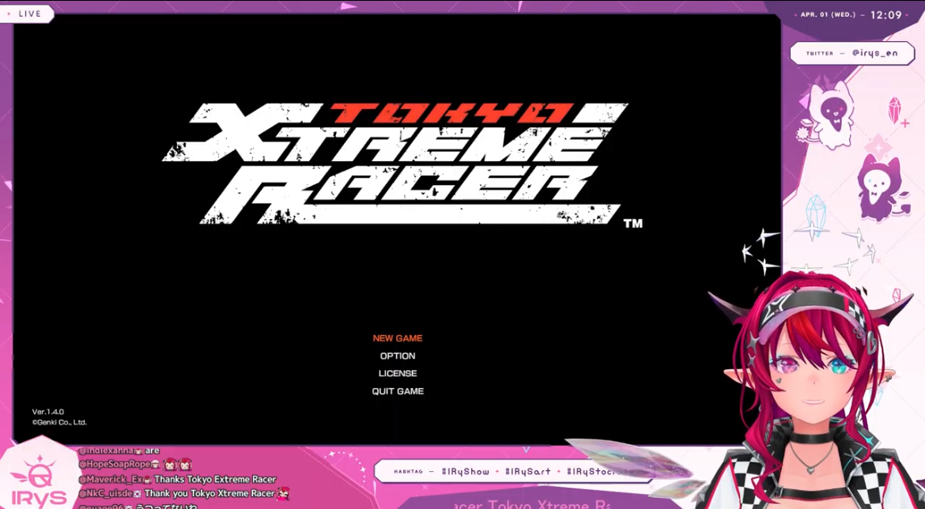This screenshot has width=925, height=509.
Task: Click the trademark TM symbol beside logo
Action: [x=632, y=224]
